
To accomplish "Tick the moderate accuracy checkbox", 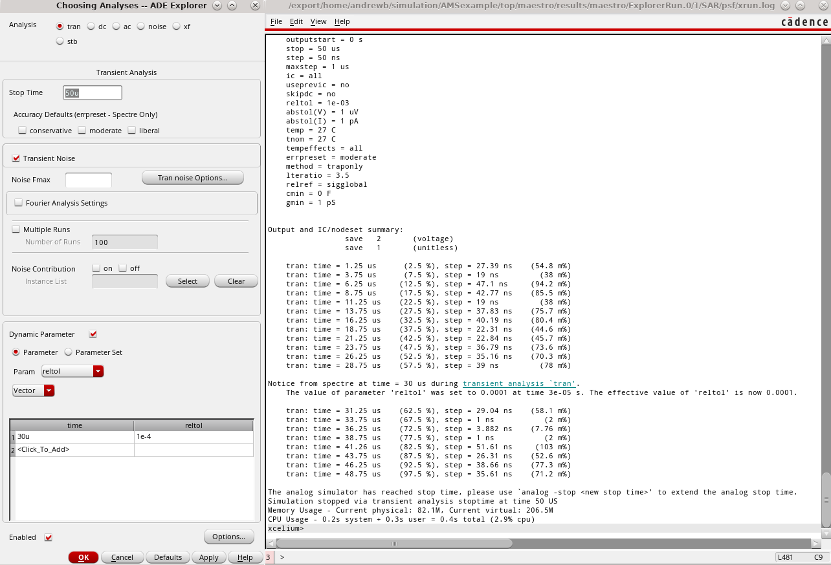I will click(x=82, y=131).
